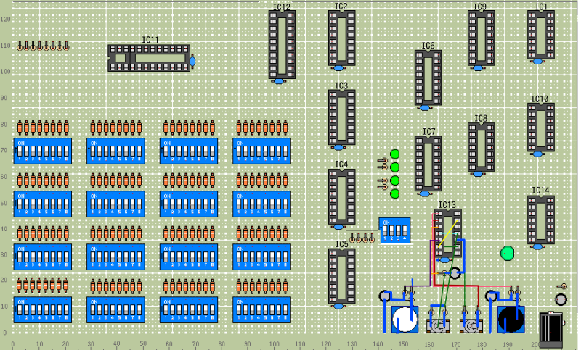This screenshot has width=581, height=350.
Task: Click the topmost of the four green LEDs
Action: 394,154
